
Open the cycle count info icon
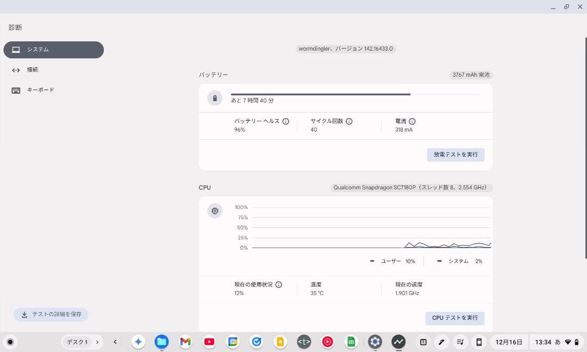click(349, 121)
